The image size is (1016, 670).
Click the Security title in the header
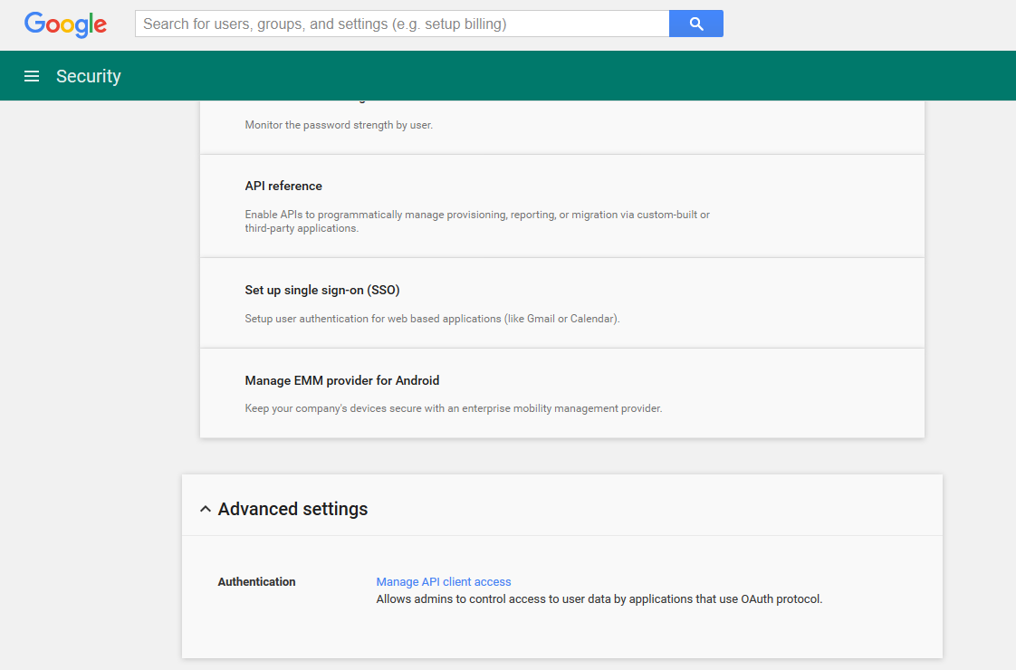89,76
